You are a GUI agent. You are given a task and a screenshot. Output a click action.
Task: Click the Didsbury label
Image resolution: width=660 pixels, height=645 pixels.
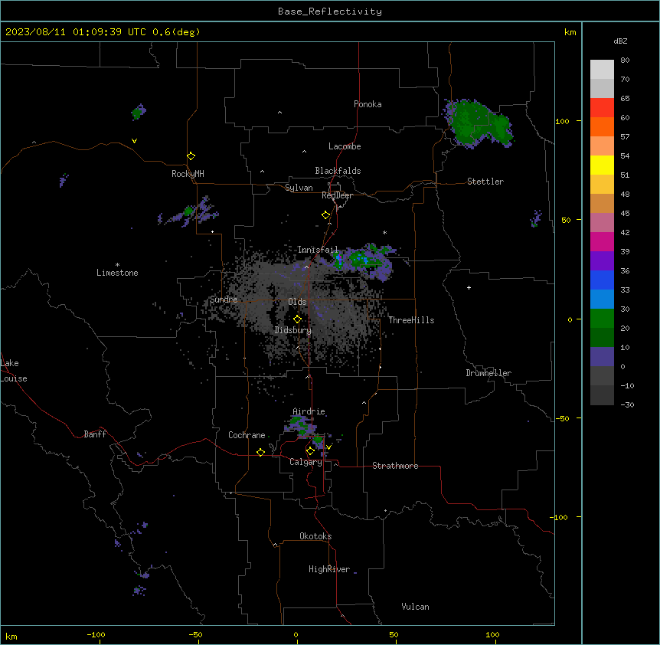293,330
